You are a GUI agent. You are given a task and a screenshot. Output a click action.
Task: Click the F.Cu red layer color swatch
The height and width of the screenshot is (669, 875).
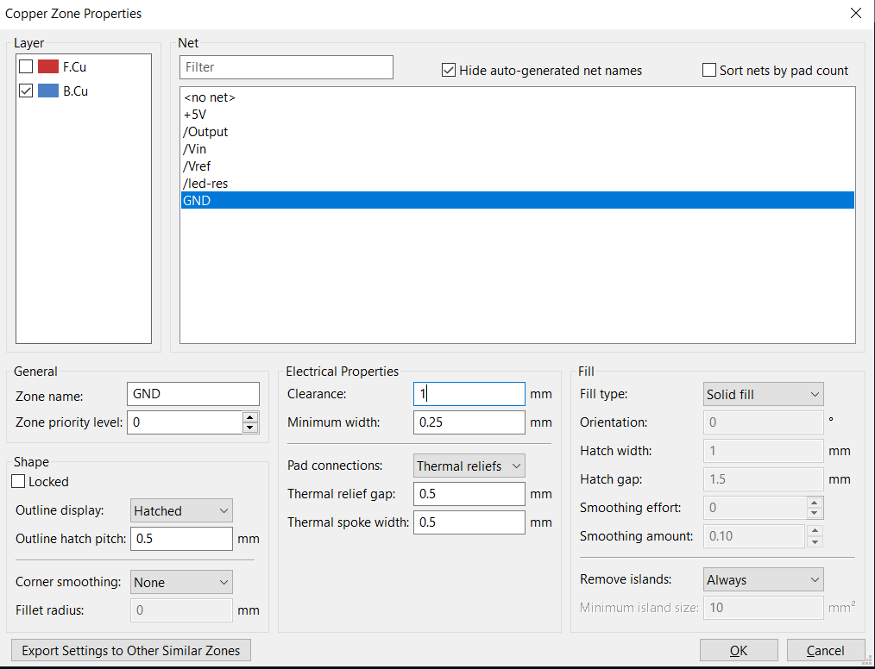click(47, 66)
